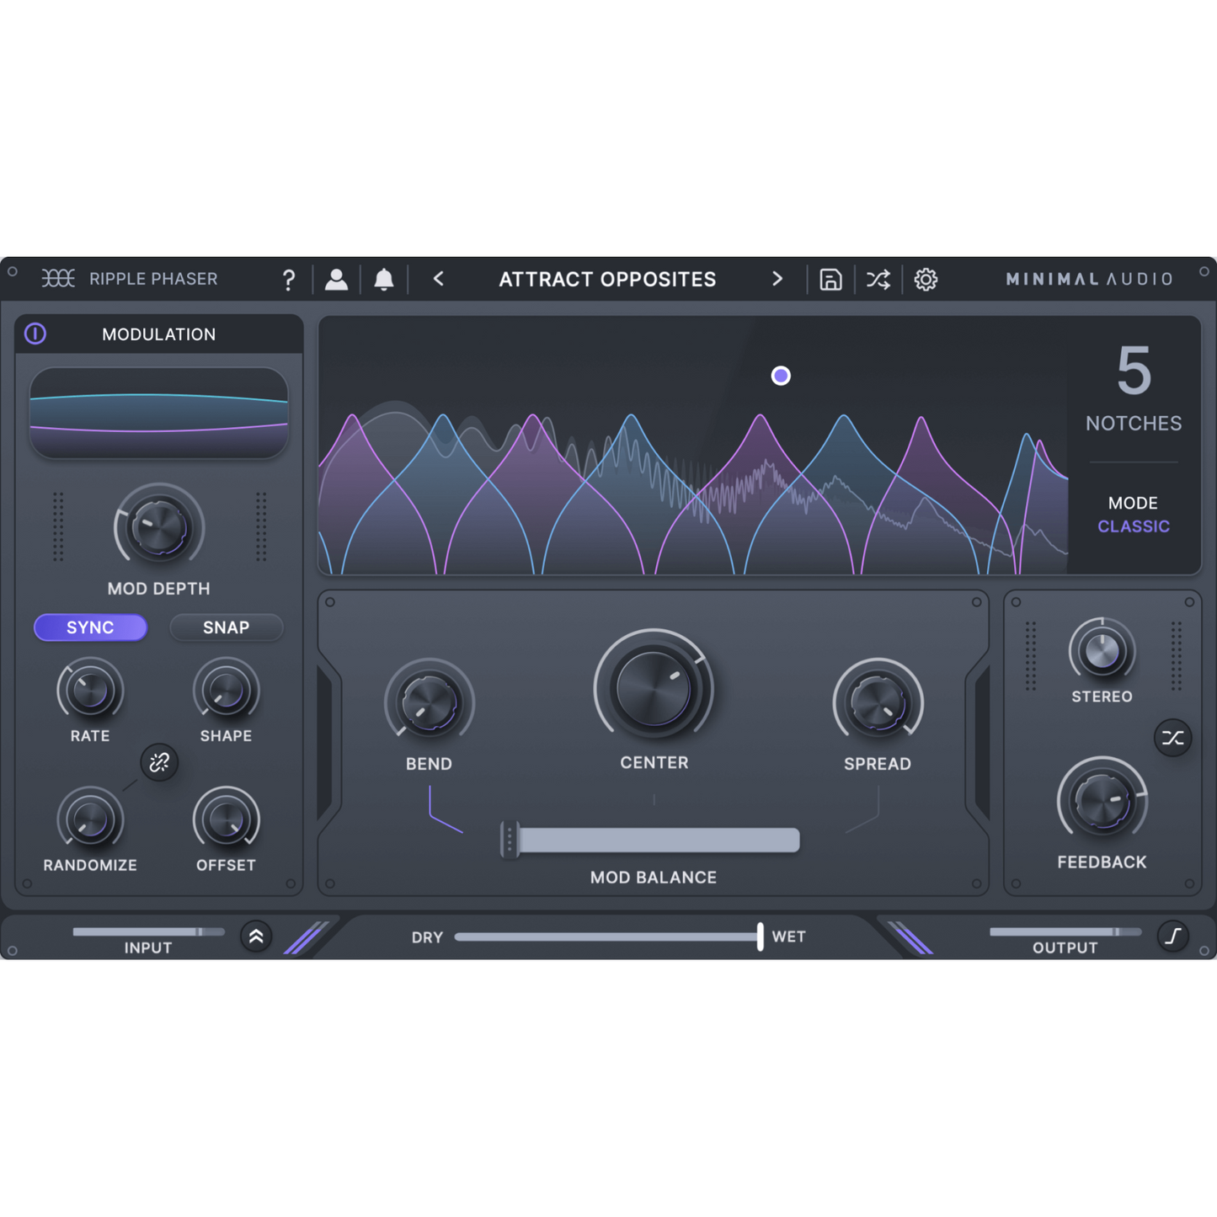1217x1217 pixels.
Task: Click the swap icon beside the Stereo knob
Action: click(1172, 738)
